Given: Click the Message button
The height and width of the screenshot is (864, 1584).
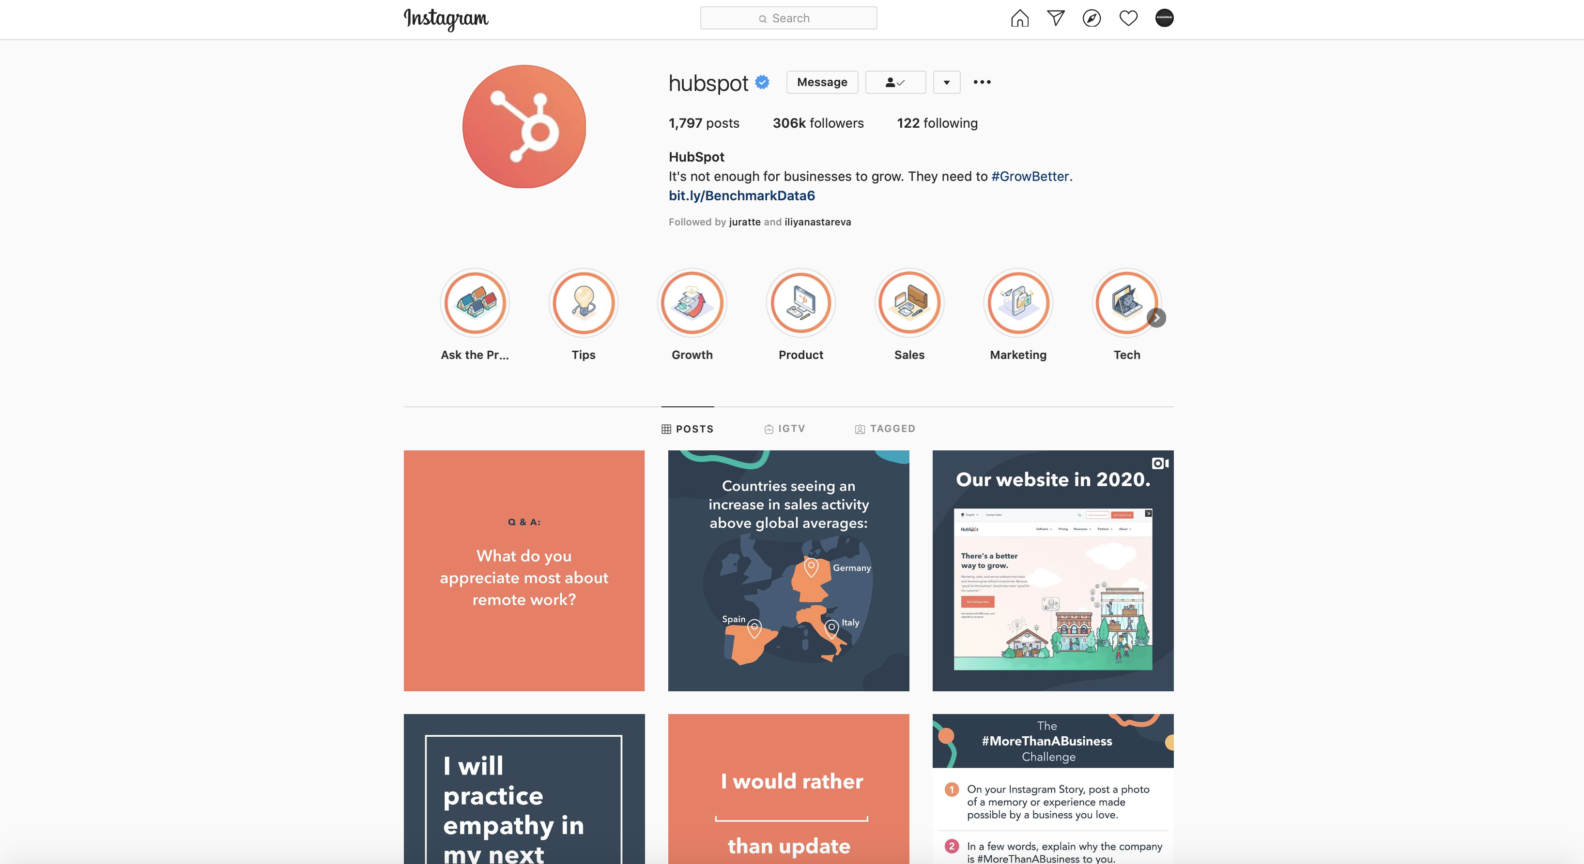Looking at the screenshot, I should (x=822, y=81).
